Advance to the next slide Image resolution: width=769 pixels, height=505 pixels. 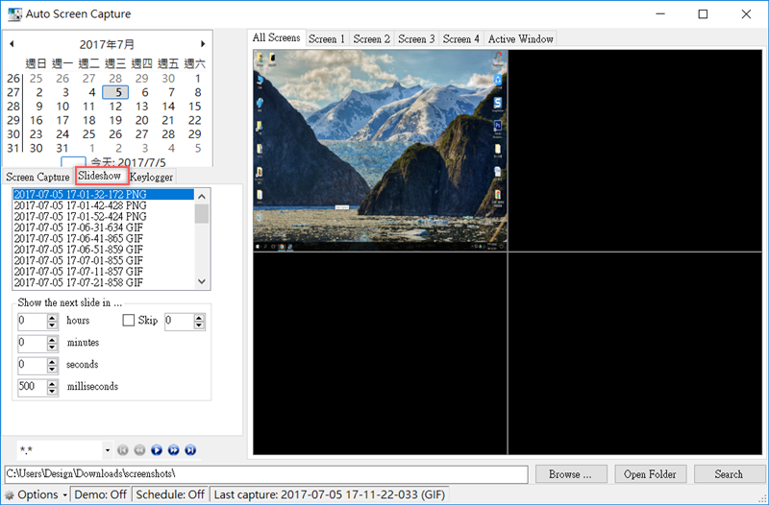coord(174,449)
